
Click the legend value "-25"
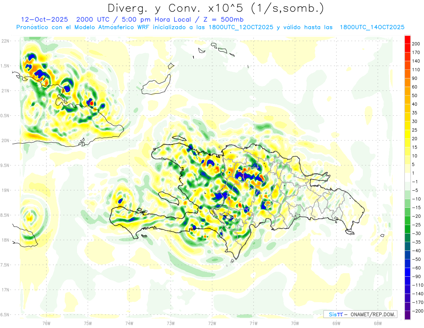[417, 225]
